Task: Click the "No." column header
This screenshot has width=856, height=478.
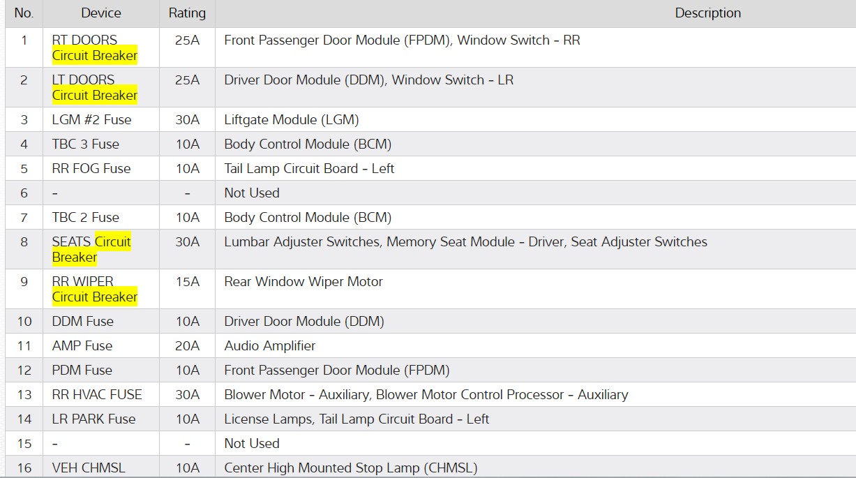Action: 24,13
